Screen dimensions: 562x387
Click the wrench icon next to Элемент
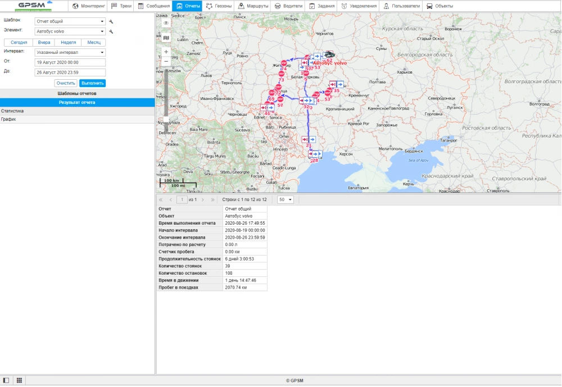coord(111,31)
